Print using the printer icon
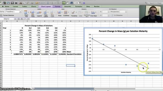 pyautogui.click(x=16, y=3)
